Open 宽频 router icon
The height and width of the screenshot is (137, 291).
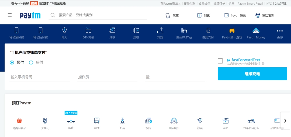tap(160, 30)
